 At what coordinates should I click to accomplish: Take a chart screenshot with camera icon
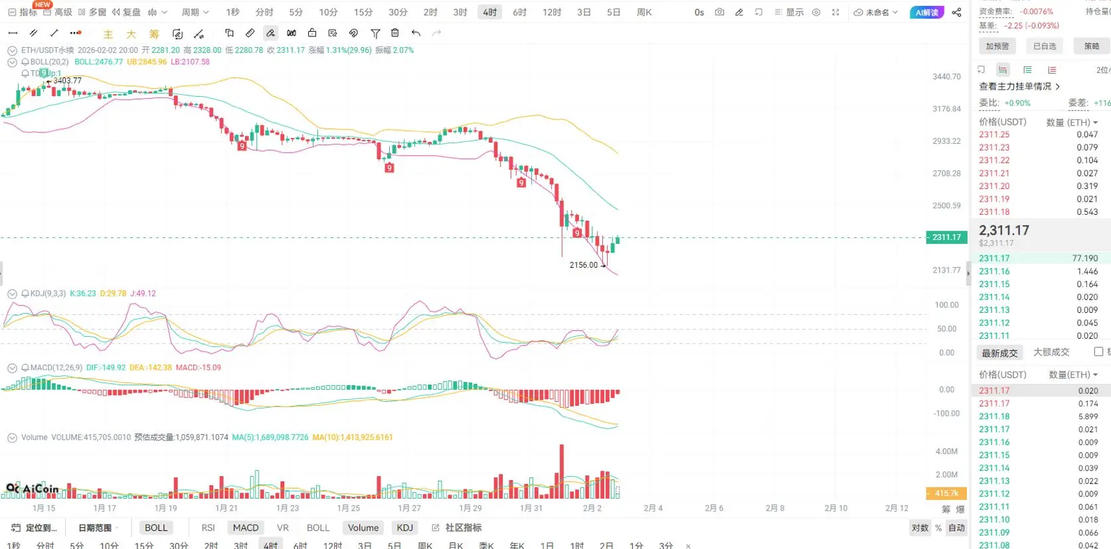719,12
